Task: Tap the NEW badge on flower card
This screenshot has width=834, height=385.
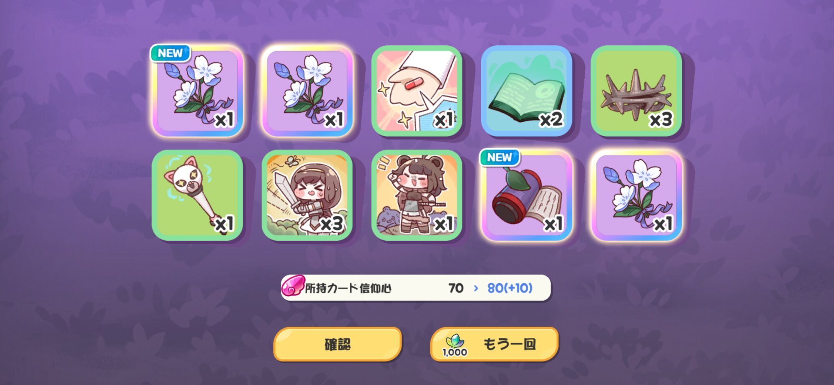Action: pyautogui.click(x=170, y=53)
